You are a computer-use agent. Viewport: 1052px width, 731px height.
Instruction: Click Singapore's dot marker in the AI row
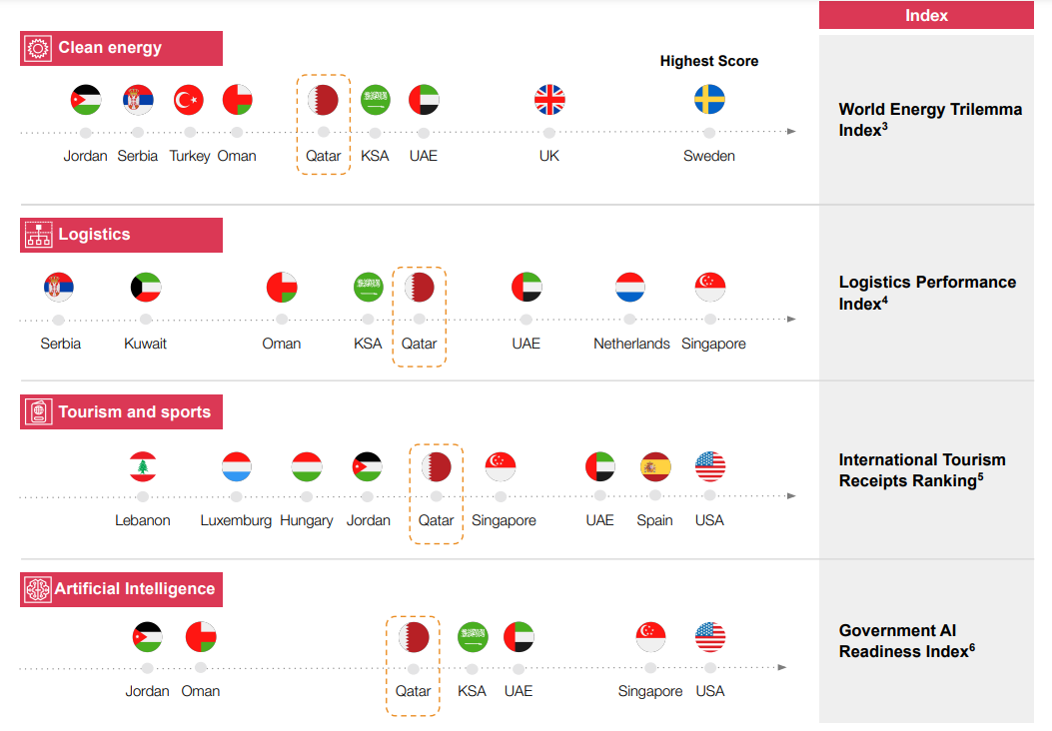650,668
